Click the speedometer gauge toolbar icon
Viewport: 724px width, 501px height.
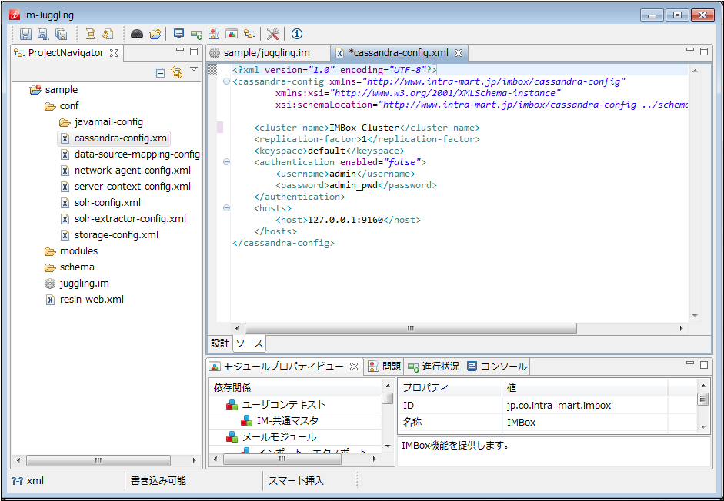[x=137, y=34]
